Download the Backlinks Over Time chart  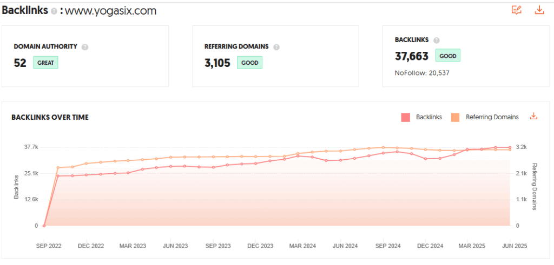pos(533,116)
